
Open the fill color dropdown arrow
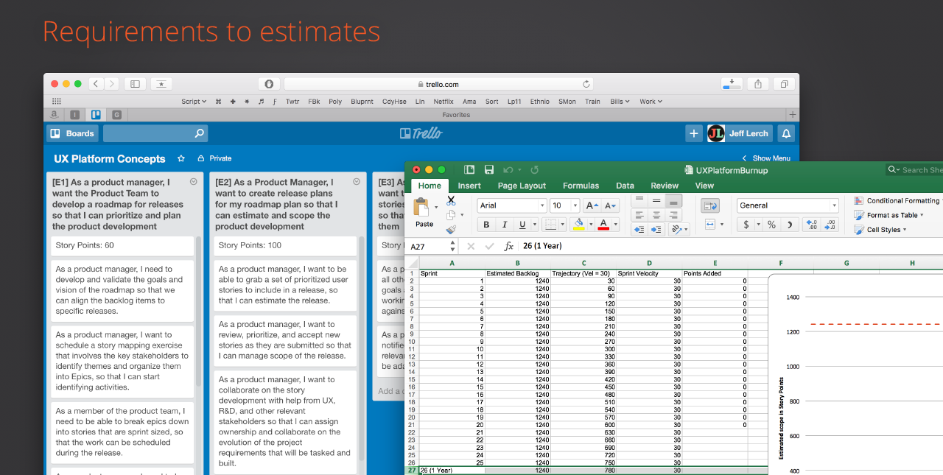[590, 225]
